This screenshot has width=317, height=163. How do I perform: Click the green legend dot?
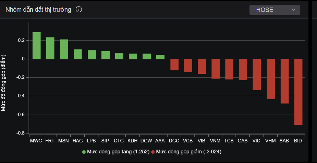click(84, 151)
